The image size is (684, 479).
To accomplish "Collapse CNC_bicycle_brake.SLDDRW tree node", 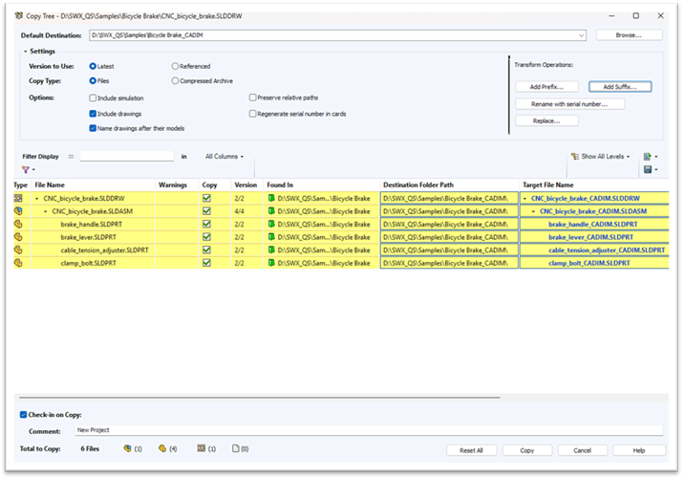I will (37, 199).
